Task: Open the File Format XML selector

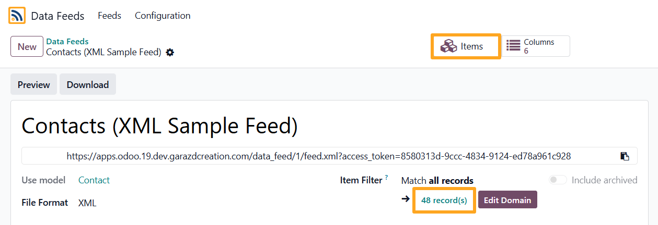Action: coord(87,203)
